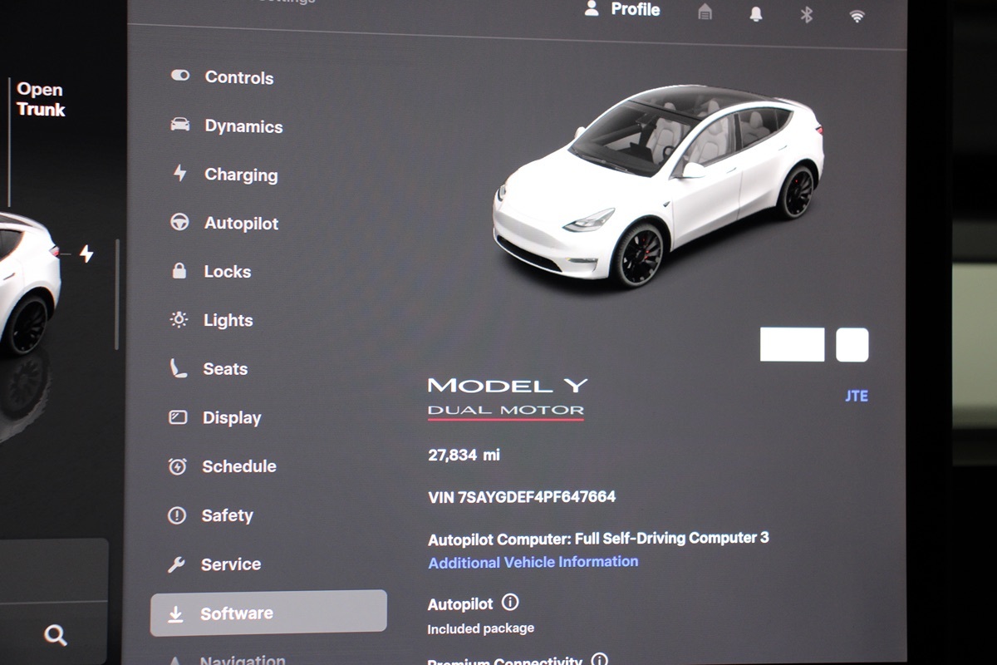The image size is (997, 665).
Task: Click the Controls toggle icon
Action: pyautogui.click(x=180, y=76)
